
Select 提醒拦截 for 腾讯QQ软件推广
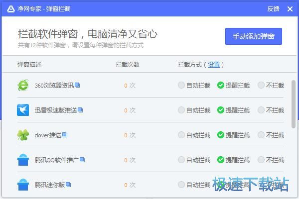(x=234, y=160)
